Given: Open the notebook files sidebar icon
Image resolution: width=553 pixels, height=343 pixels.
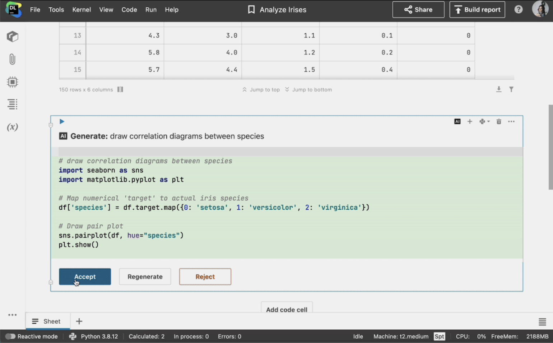Looking at the screenshot, I should point(13,37).
